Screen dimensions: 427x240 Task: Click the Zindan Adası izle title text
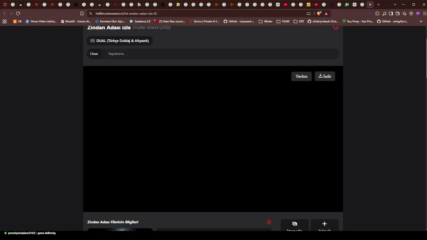[109, 28]
